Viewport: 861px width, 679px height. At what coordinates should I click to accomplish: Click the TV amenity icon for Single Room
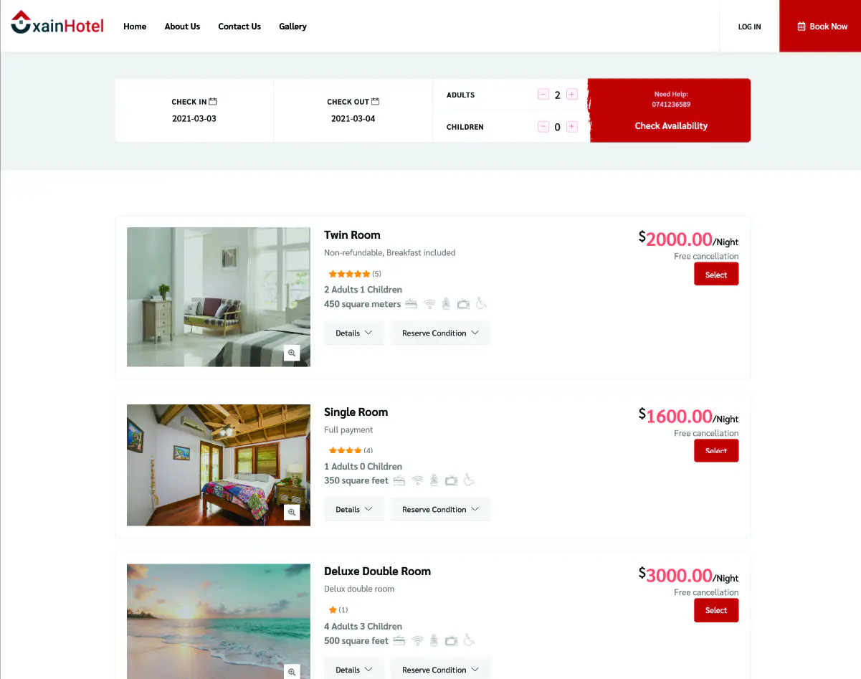pyautogui.click(x=451, y=480)
